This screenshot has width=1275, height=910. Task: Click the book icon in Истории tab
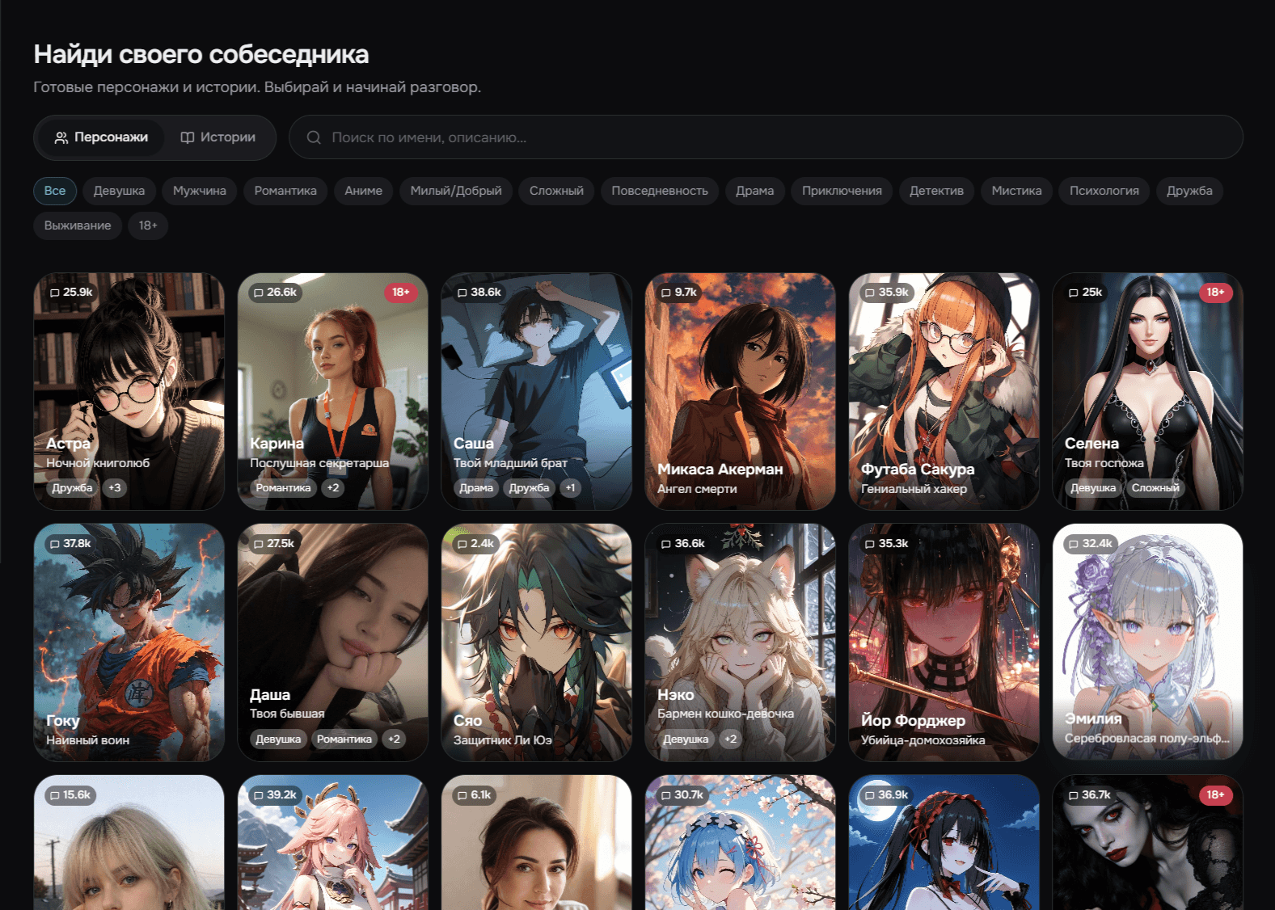click(x=188, y=137)
